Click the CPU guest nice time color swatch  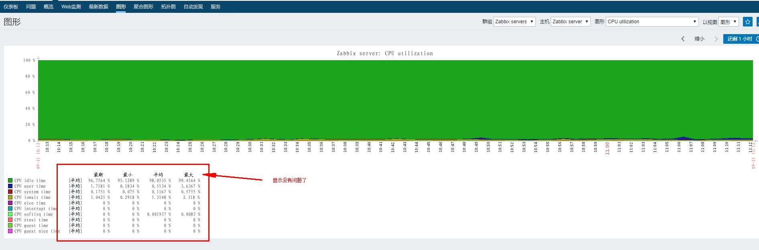coord(10,231)
